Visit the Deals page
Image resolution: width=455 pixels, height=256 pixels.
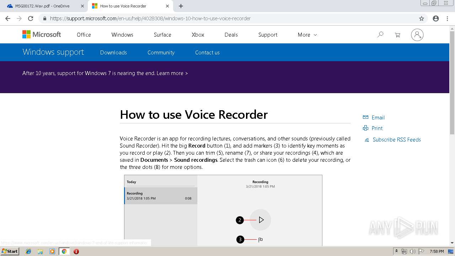coord(231,34)
